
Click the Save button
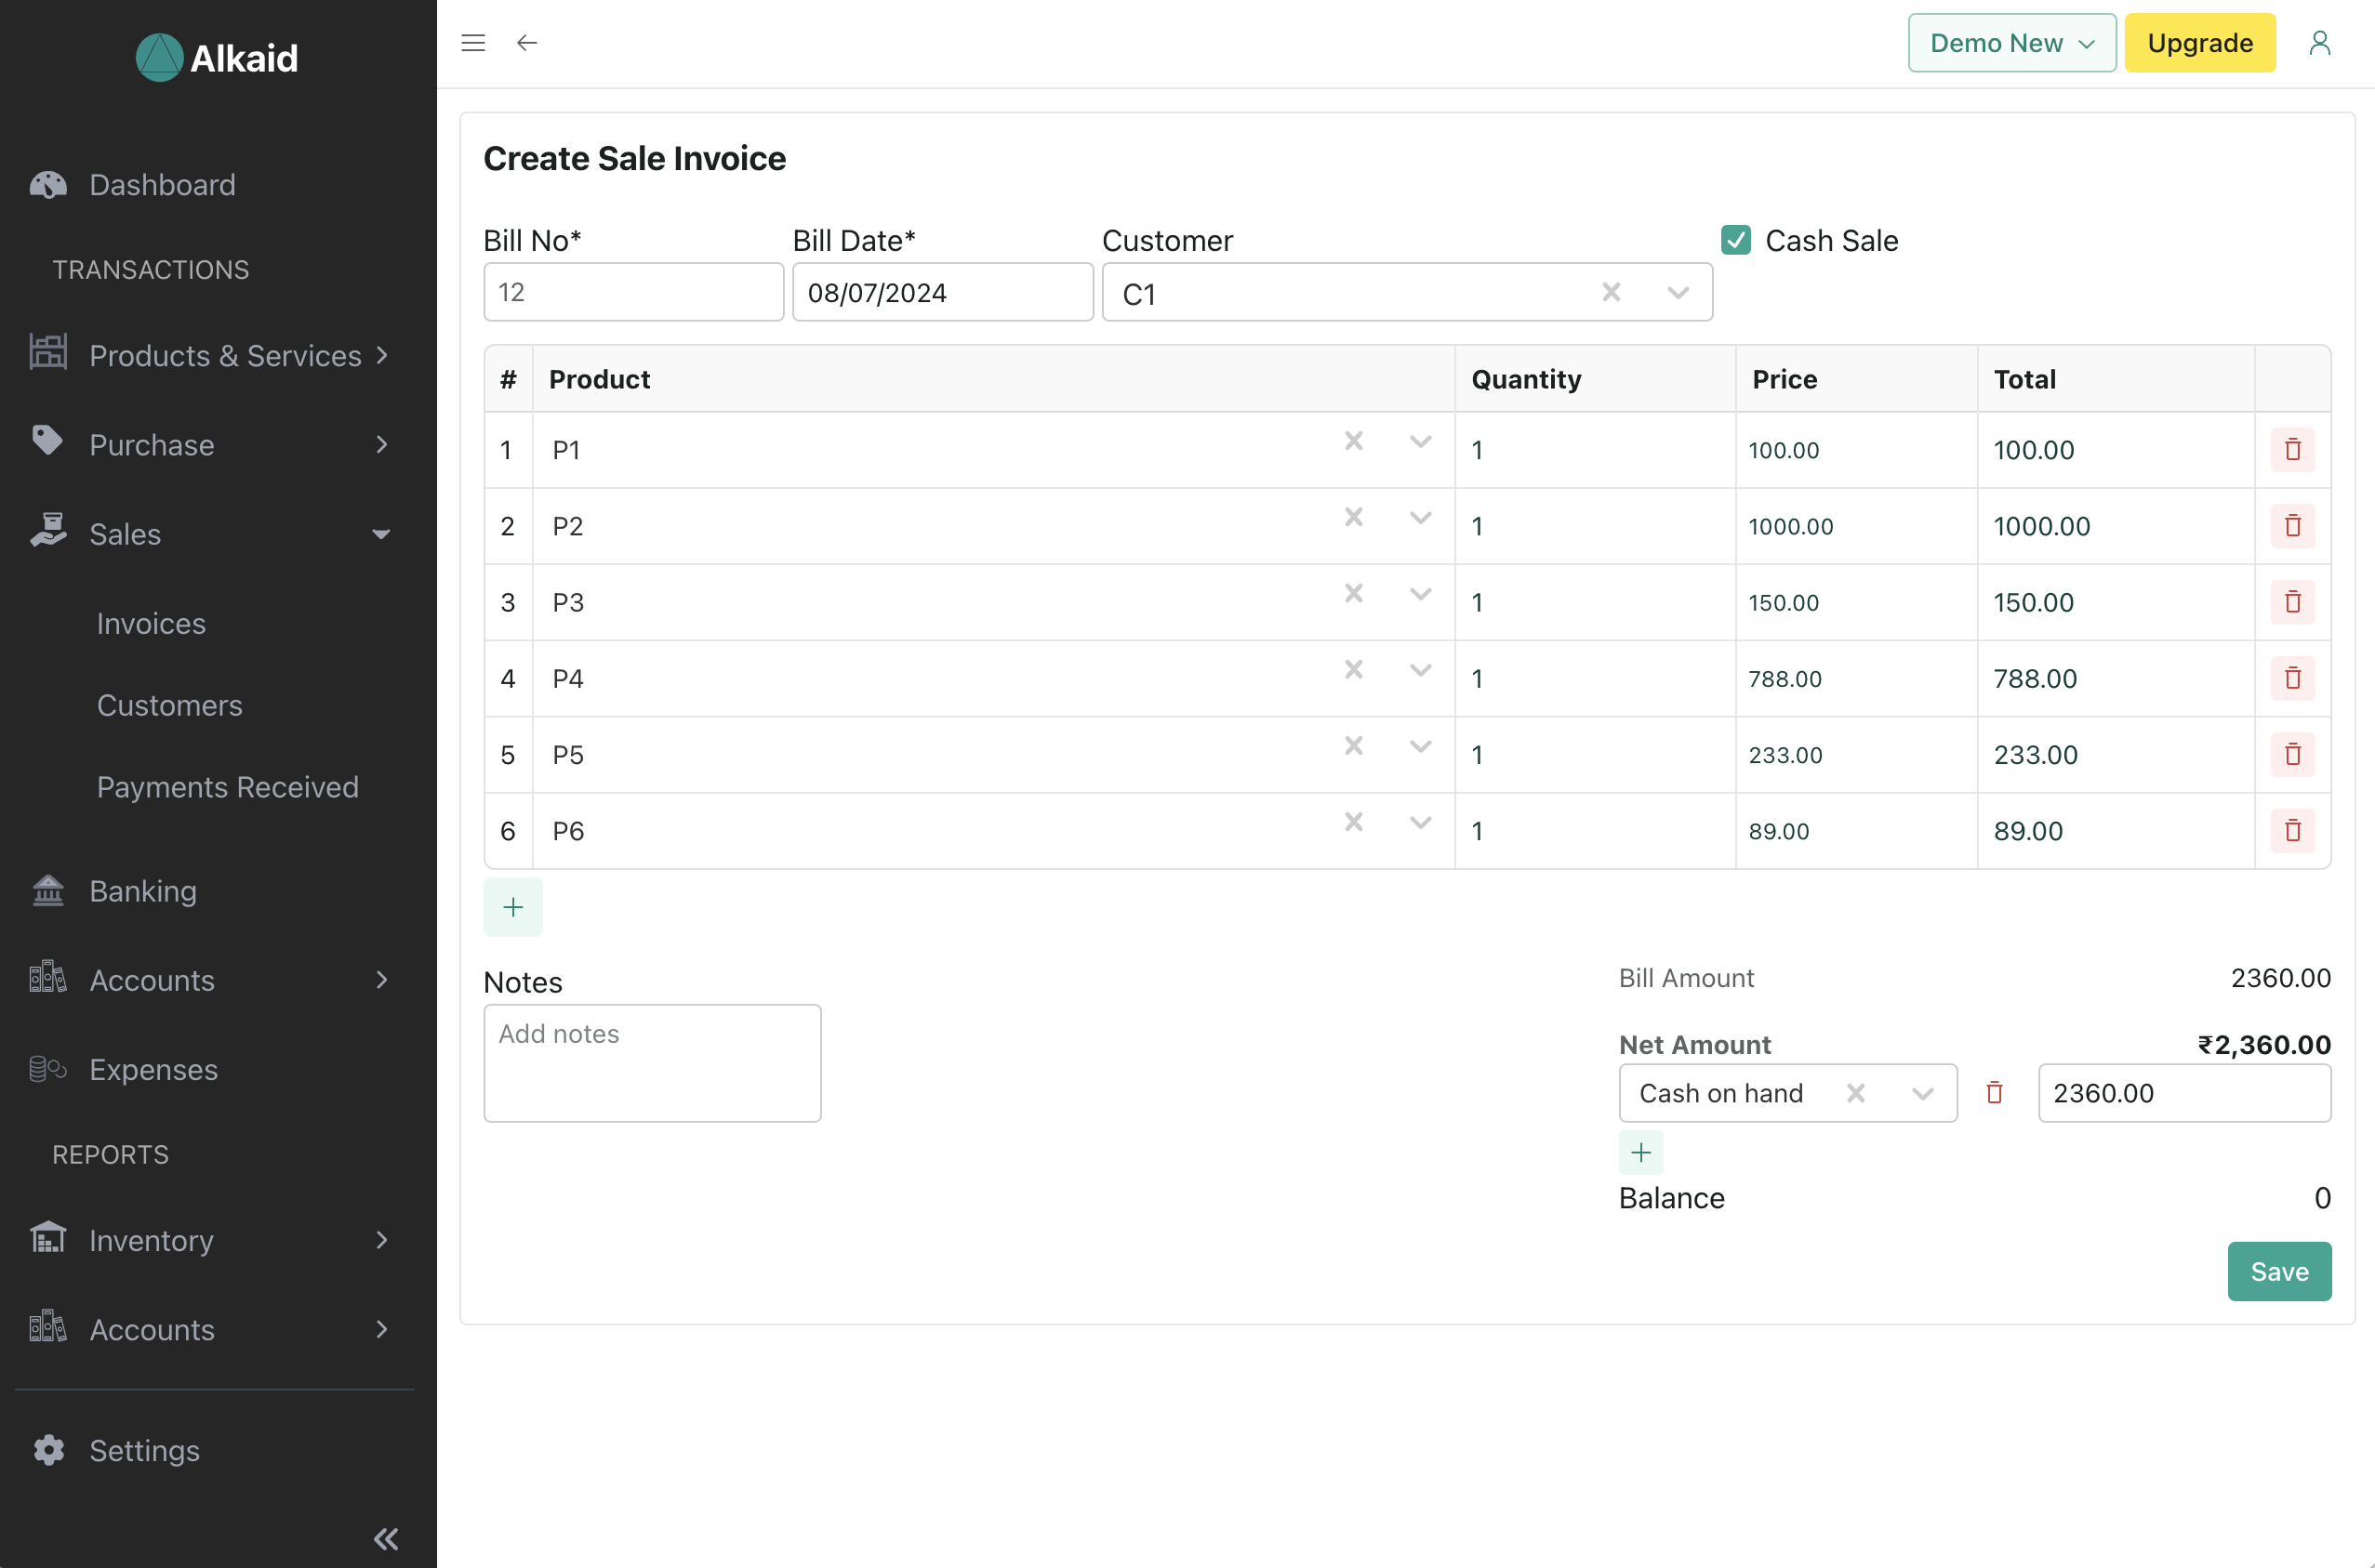click(x=2278, y=1272)
